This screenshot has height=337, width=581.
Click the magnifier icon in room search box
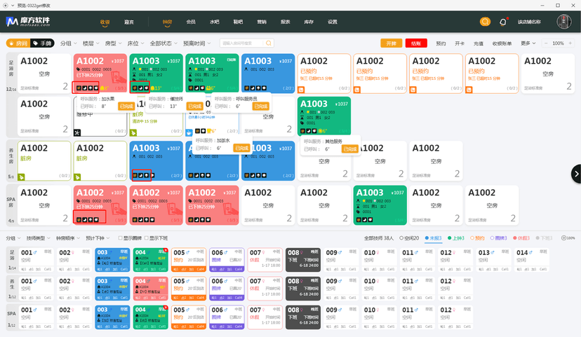[269, 43]
